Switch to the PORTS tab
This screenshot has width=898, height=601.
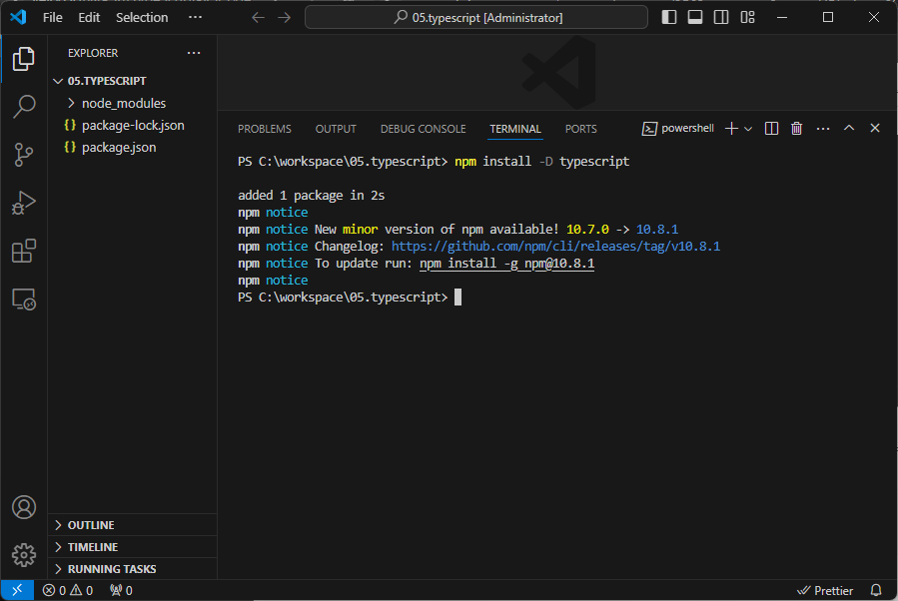pyautogui.click(x=580, y=129)
